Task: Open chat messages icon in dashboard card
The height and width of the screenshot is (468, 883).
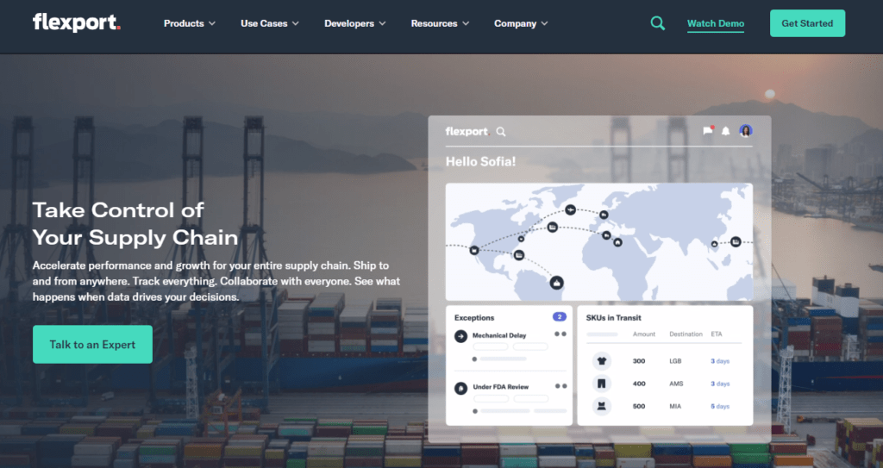Action: tap(708, 131)
